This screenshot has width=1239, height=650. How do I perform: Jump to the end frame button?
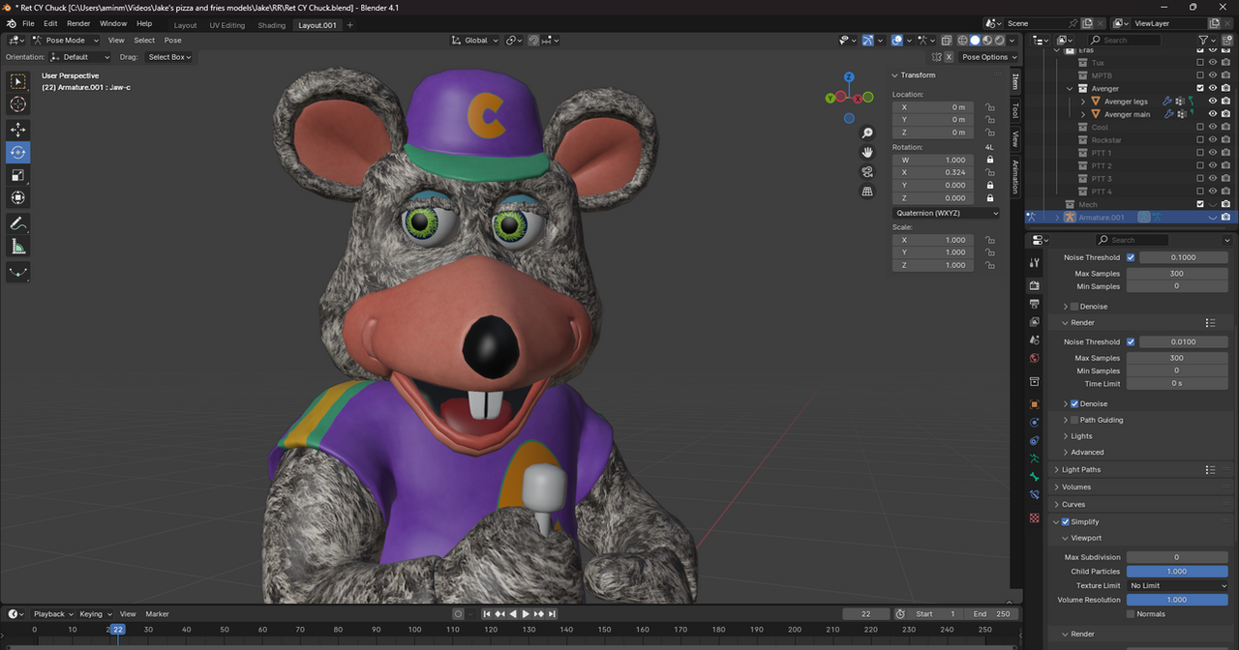point(552,614)
